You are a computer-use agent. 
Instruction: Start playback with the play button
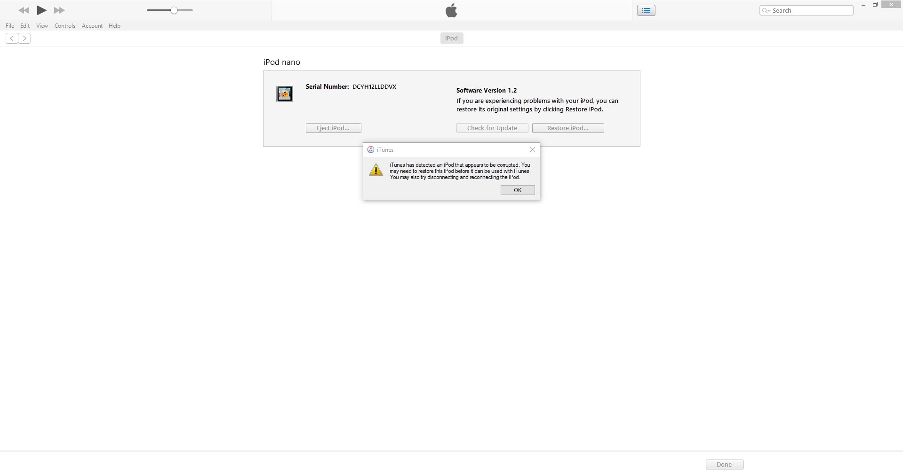click(x=42, y=10)
